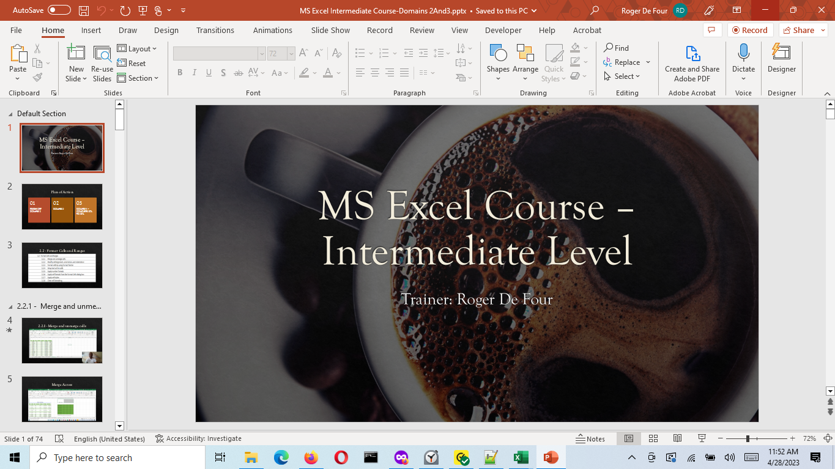
Task: Open Find in the Editing group
Action: click(616, 47)
